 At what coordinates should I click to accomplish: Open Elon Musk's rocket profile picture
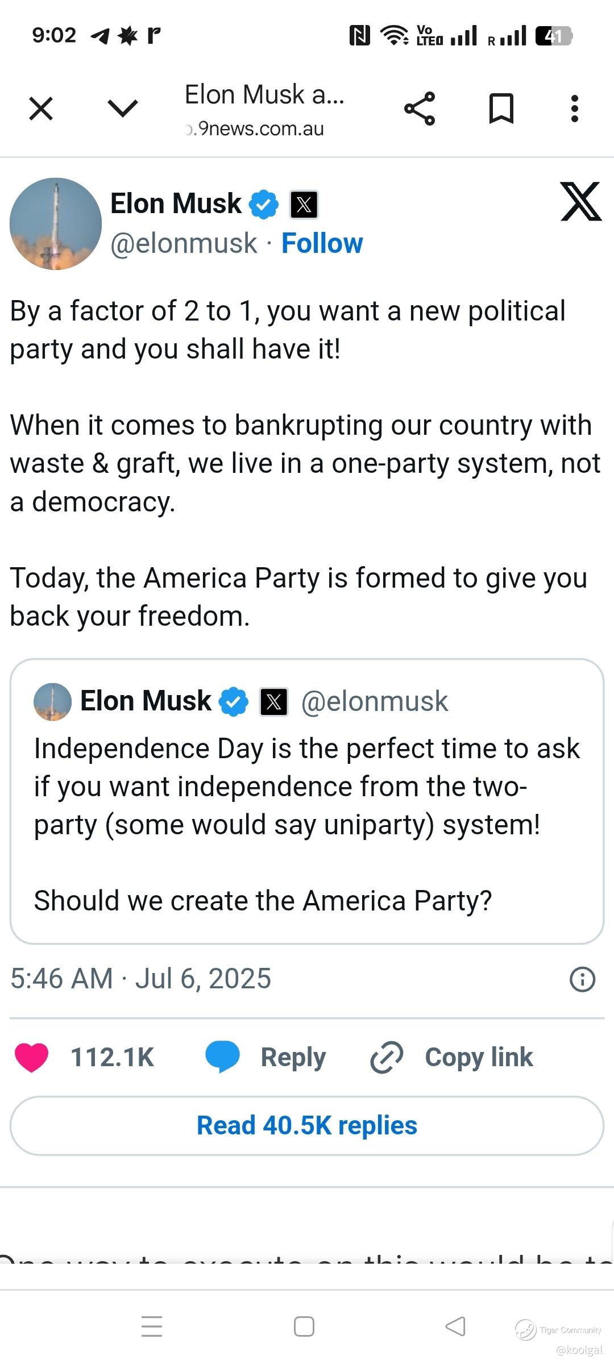click(x=56, y=224)
